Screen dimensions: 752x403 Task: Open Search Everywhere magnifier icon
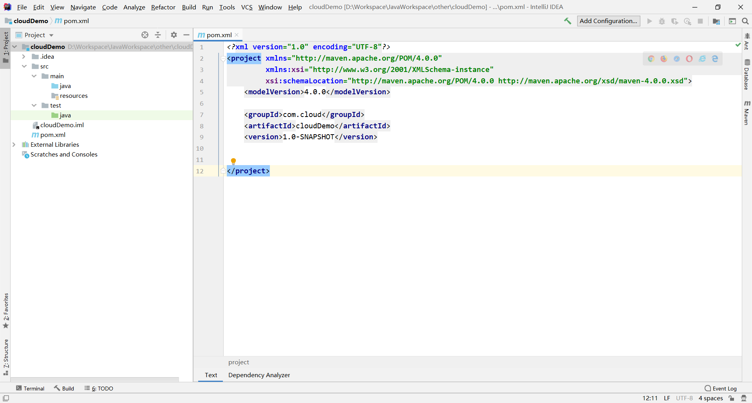coord(745,21)
